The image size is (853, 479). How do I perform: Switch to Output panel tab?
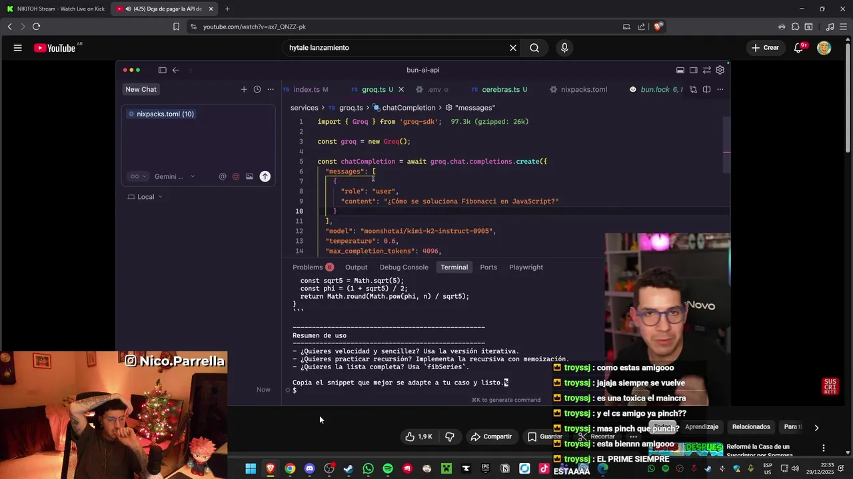point(356,267)
